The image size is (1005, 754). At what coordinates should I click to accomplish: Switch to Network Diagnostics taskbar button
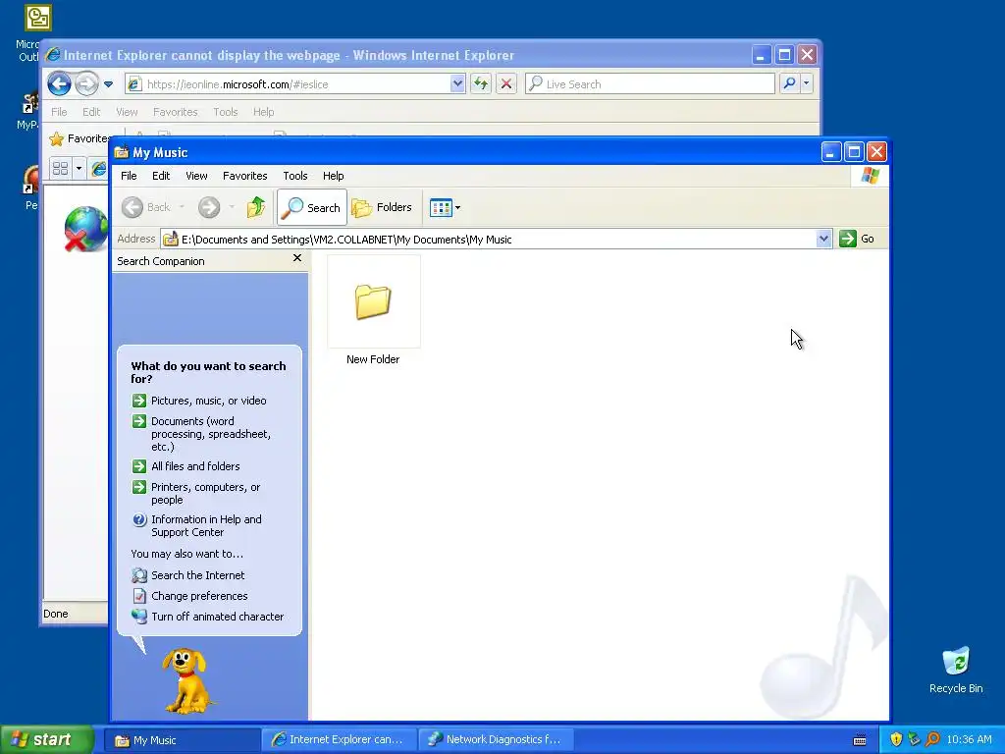(496, 740)
